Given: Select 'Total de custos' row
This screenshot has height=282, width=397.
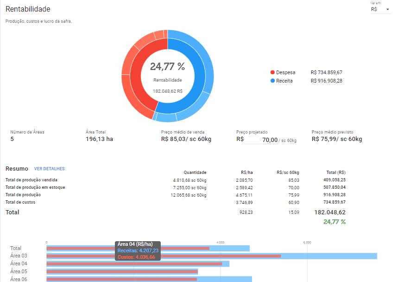Looking at the screenshot, I should [x=20, y=202].
